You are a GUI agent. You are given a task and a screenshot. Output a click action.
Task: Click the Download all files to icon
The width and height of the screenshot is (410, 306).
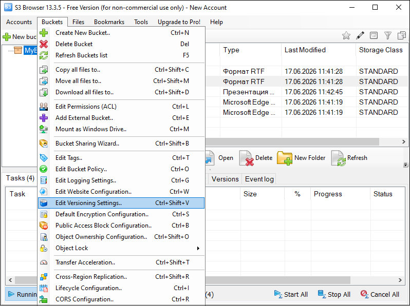[x=44, y=92]
